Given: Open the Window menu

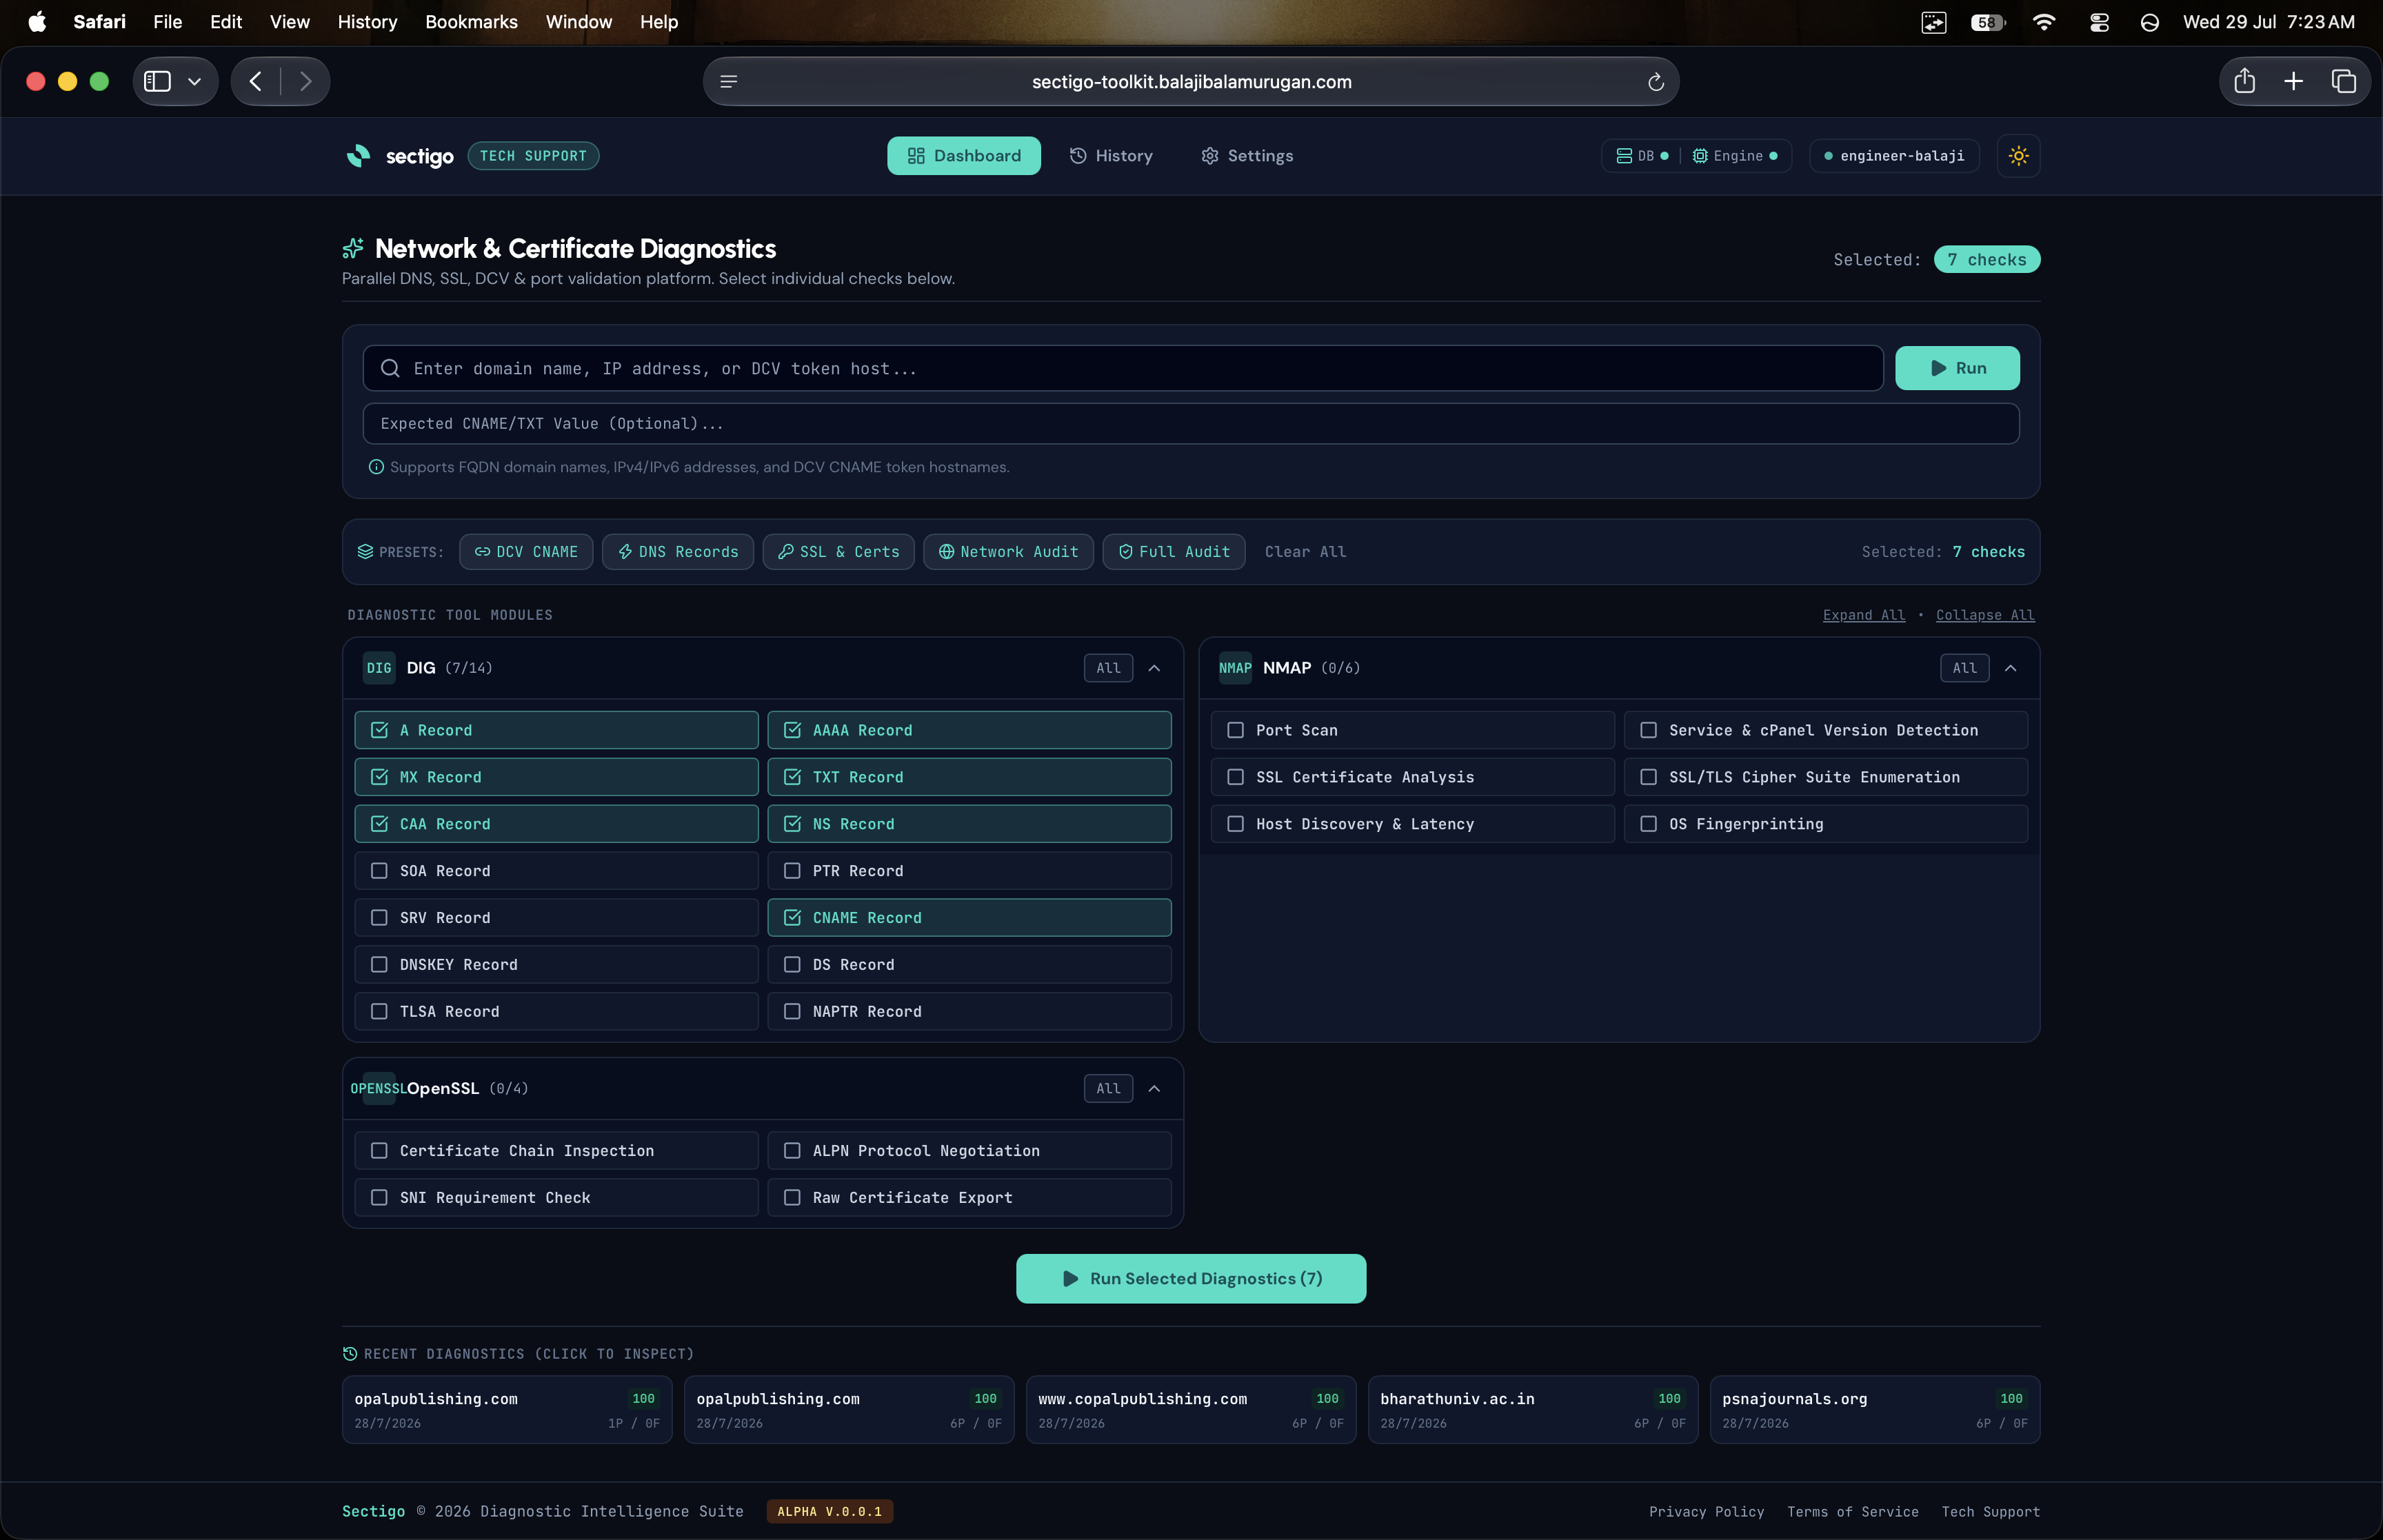Looking at the screenshot, I should tap(578, 22).
